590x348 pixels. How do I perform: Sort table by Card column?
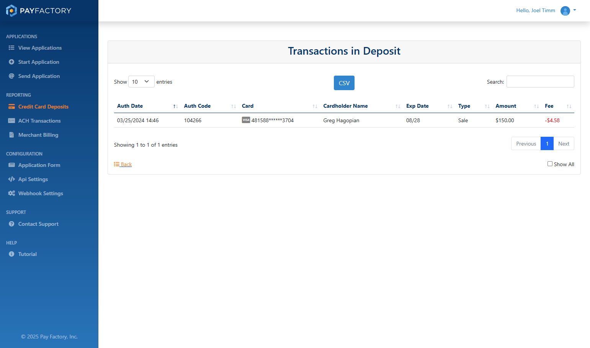pos(279,106)
